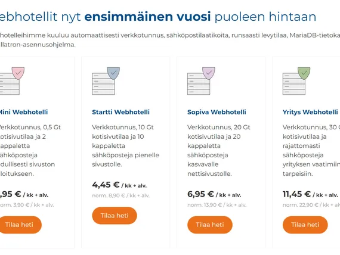Click the ensimmäinen vuosi headline
340x255 pixels.
pyautogui.click(x=147, y=17)
